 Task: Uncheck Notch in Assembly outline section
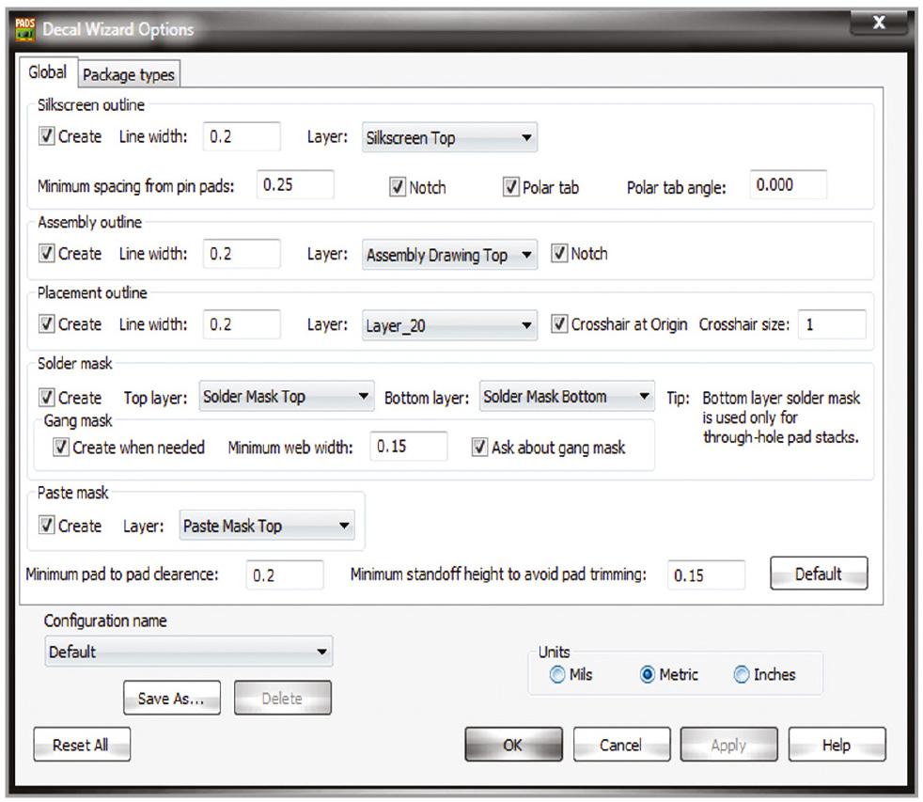pos(559,254)
